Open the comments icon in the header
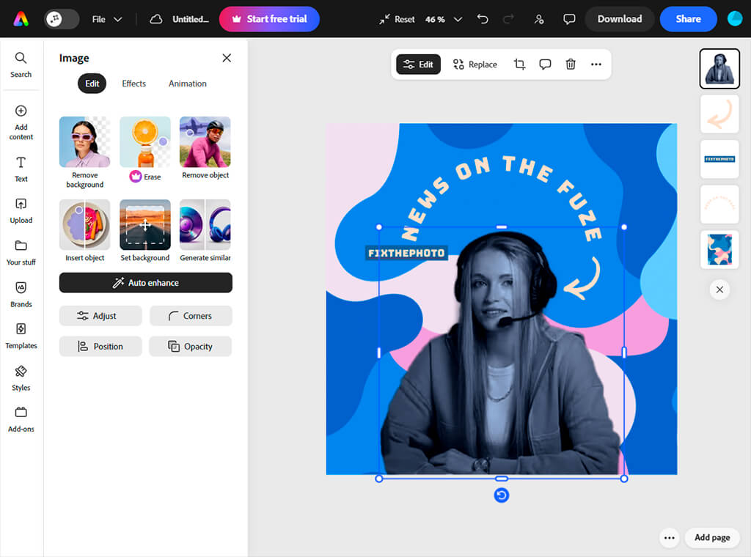The height and width of the screenshot is (557, 751). (569, 19)
